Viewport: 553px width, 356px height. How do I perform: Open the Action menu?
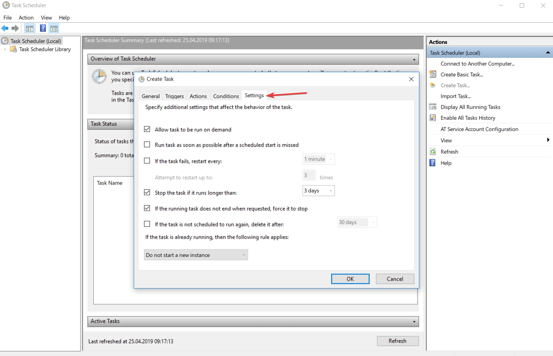click(x=26, y=17)
